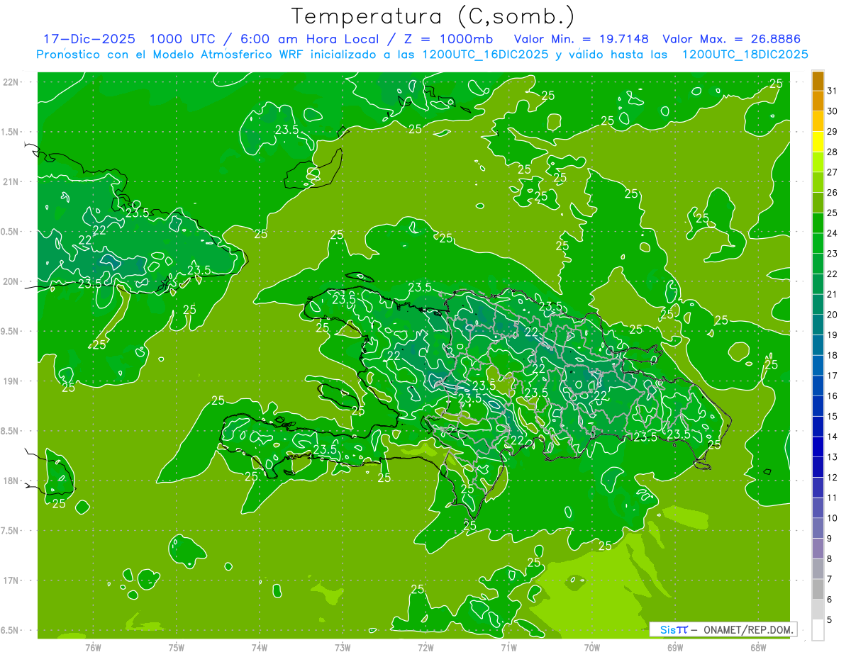Click the colorbar scale label "6"
The height and width of the screenshot is (657, 851).
click(830, 600)
